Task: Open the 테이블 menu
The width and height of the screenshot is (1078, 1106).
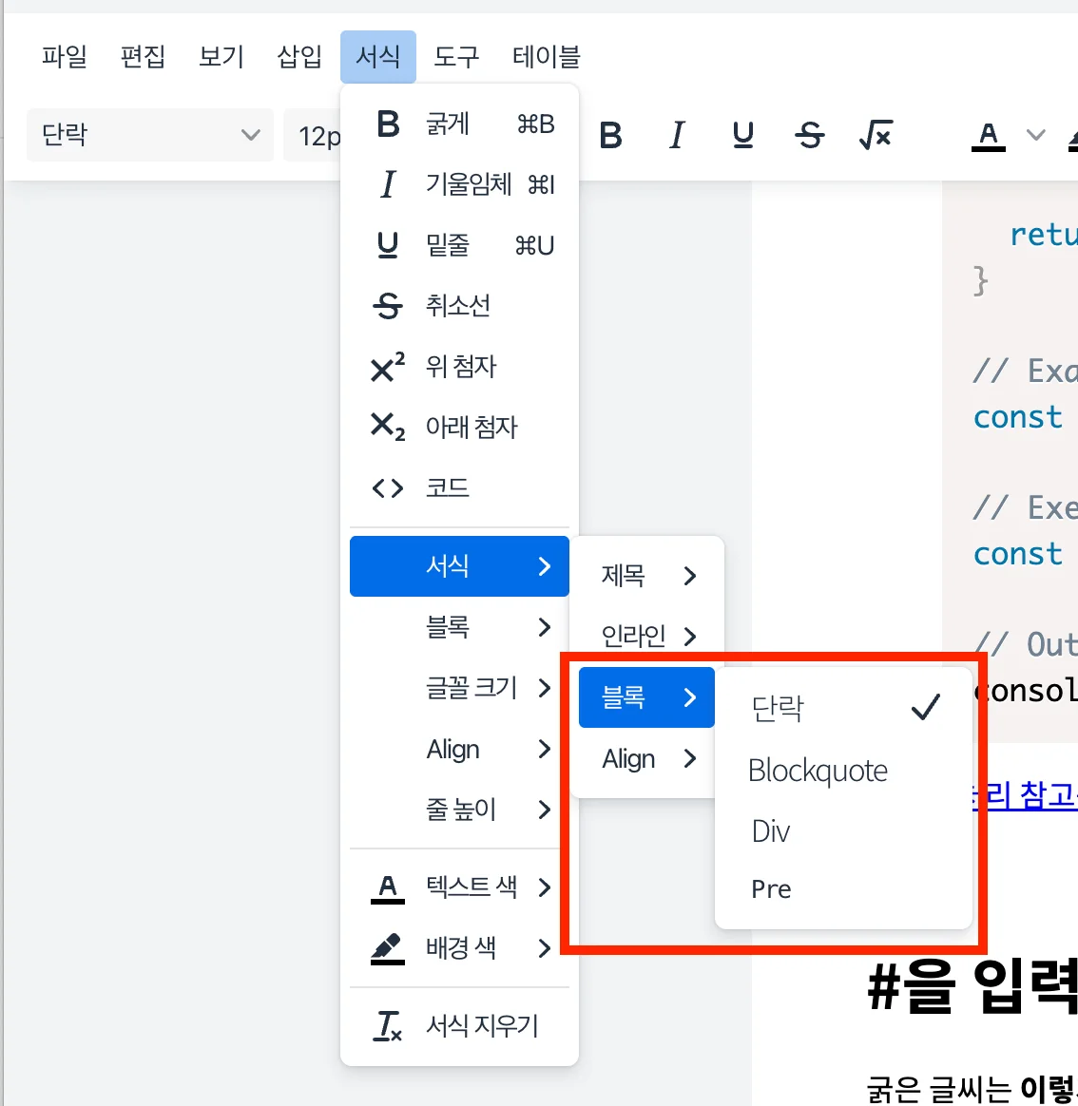Action: [547, 57]
